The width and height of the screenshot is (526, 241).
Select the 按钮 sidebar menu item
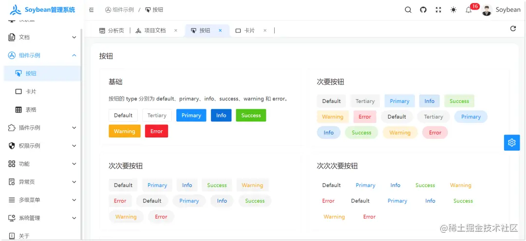[x=42, y=73]
